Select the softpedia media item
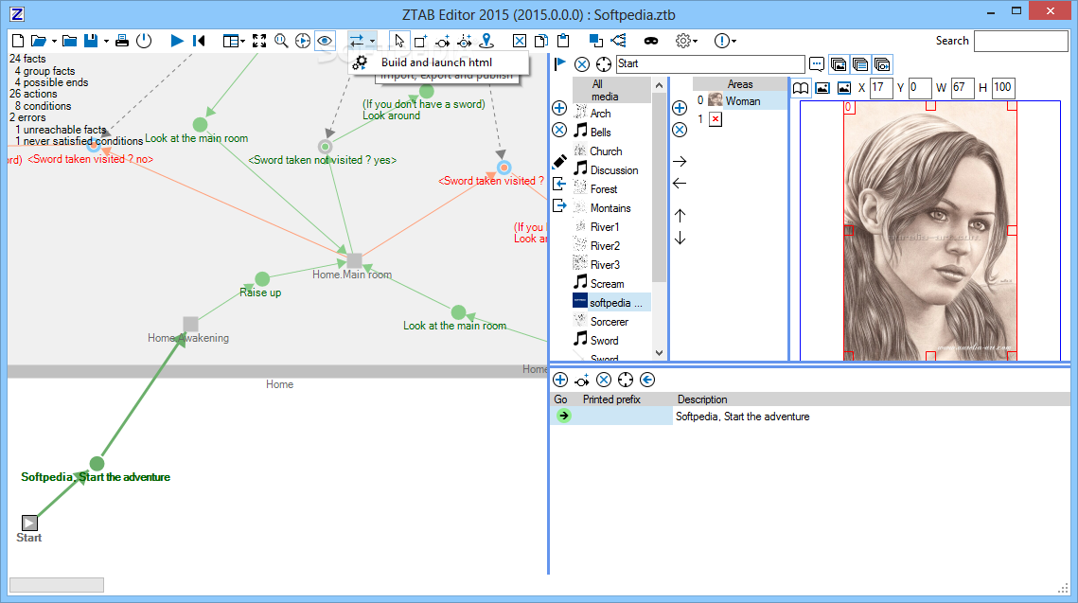Viewport: 1078px width, 603px height. click(x=611, y=303)
